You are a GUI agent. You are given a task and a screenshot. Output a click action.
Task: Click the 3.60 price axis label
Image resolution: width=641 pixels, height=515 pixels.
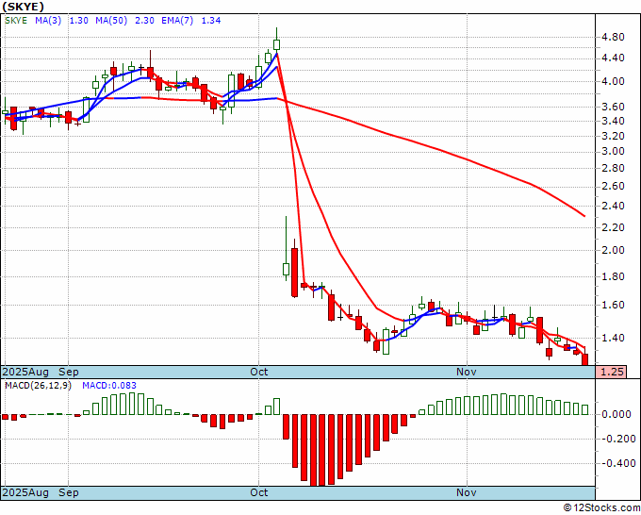point(613,107)
